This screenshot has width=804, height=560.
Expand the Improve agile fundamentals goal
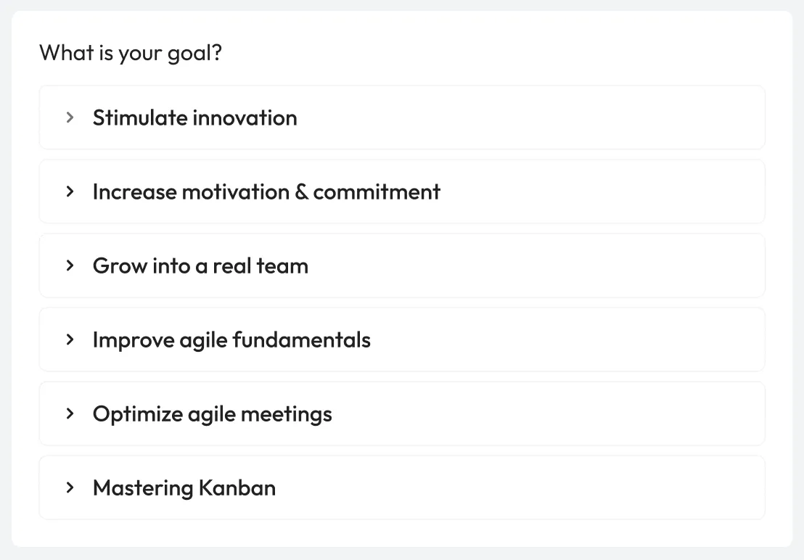[x=401, y=339]
